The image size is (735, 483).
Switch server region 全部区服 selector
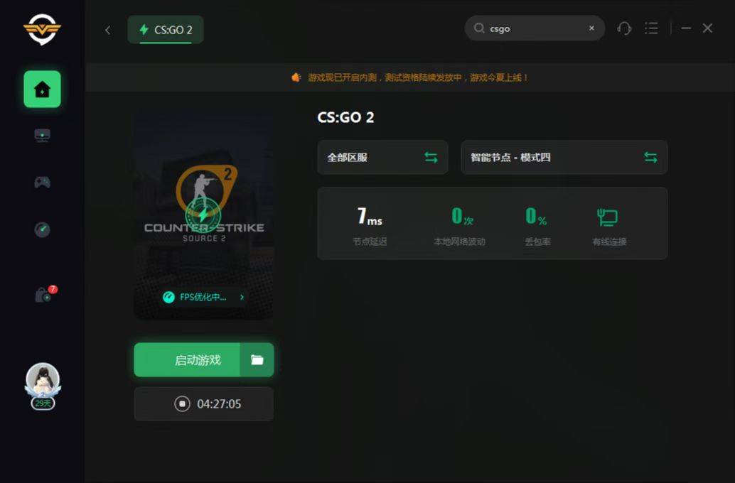382,158
